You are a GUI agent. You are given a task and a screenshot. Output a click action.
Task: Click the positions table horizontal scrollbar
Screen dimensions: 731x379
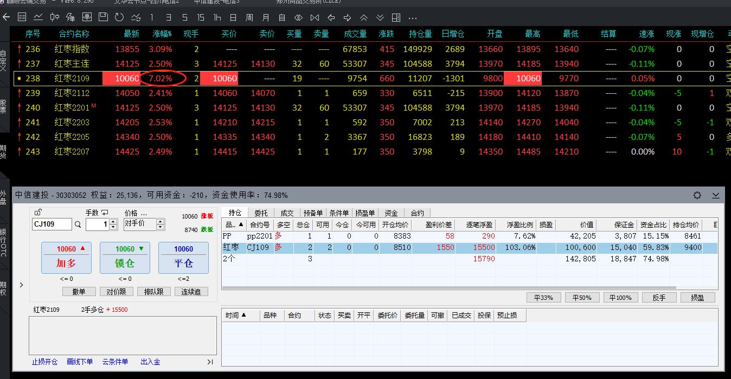click(x=450, y=288)
